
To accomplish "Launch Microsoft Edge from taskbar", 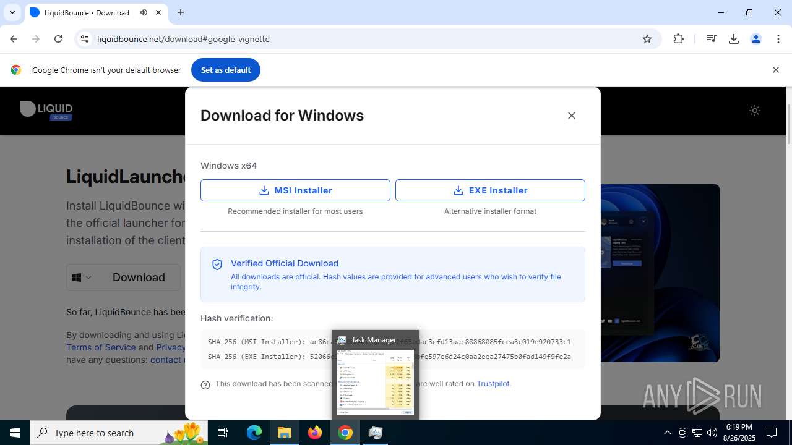I will tap(254, 433).
